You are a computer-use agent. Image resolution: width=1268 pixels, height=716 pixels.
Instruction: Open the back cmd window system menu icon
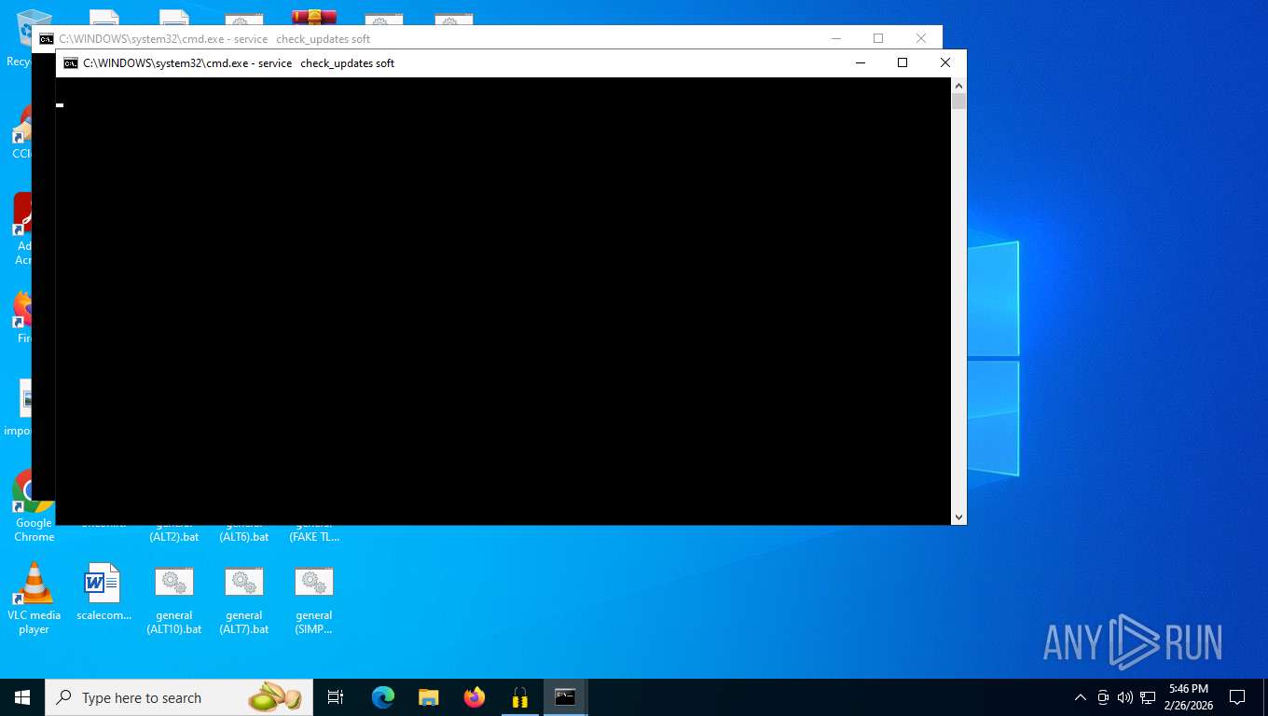pyautogui.click(x=47, y=39)
